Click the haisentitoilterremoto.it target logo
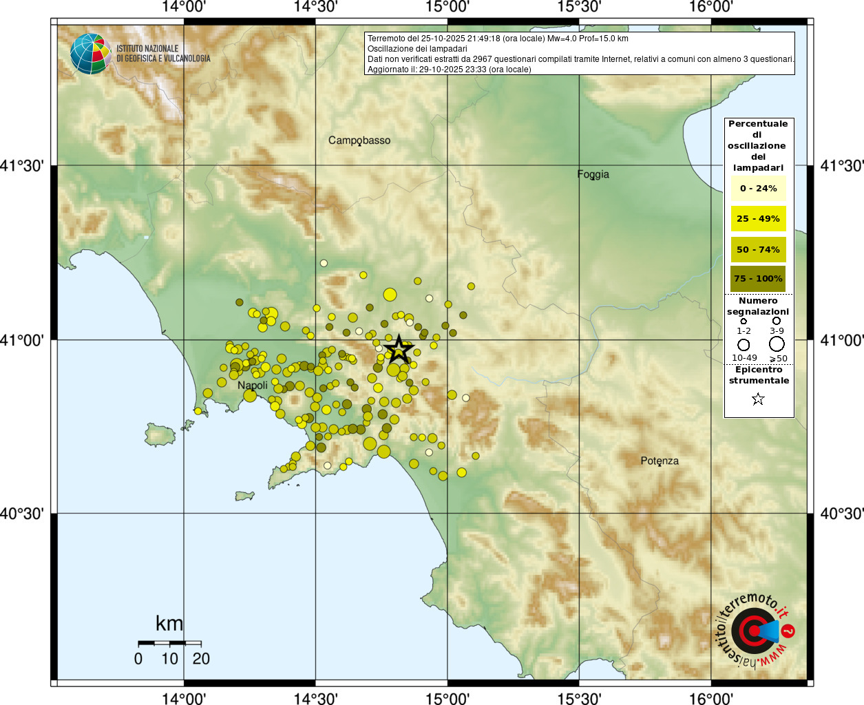 pos(755,631)
